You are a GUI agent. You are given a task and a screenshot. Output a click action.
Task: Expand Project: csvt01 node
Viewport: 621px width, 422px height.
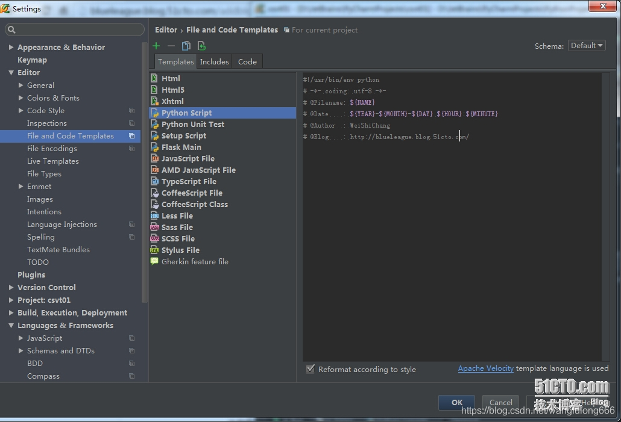coord(11,300)
